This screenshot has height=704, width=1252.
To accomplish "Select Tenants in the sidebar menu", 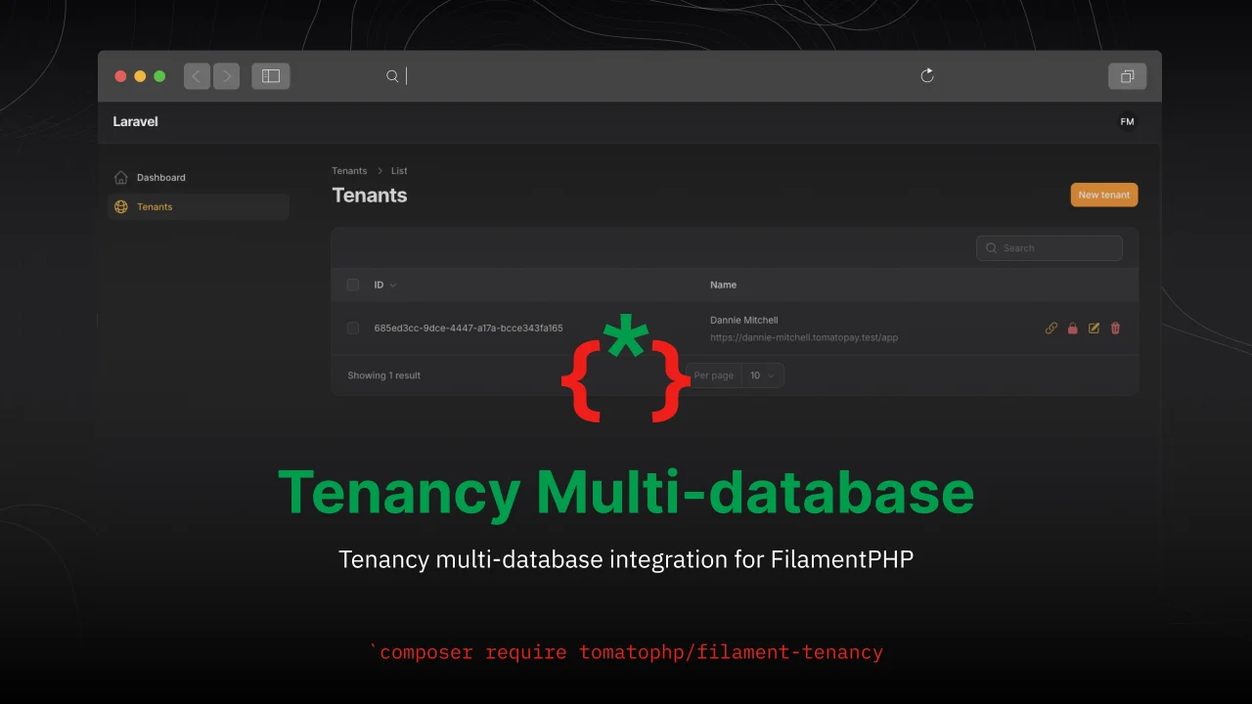I will click(155, 206).
